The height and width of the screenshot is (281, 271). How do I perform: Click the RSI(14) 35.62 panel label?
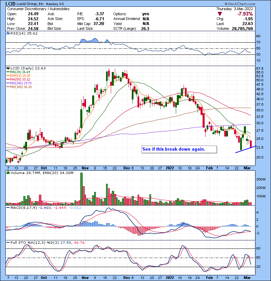24,33
